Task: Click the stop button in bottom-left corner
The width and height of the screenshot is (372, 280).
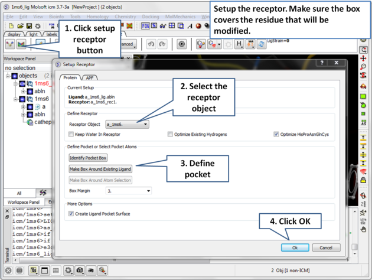Action: point(8,271)
